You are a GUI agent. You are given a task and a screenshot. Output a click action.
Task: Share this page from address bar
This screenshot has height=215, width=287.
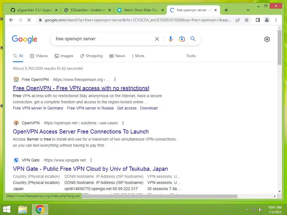[x=238, y=20]
